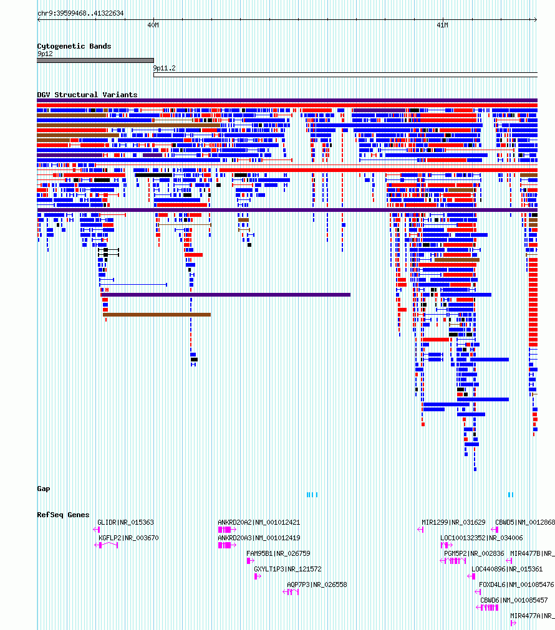555x630 pixels.
Task: Click the 40M ruler tick mark
Action: 153,20
